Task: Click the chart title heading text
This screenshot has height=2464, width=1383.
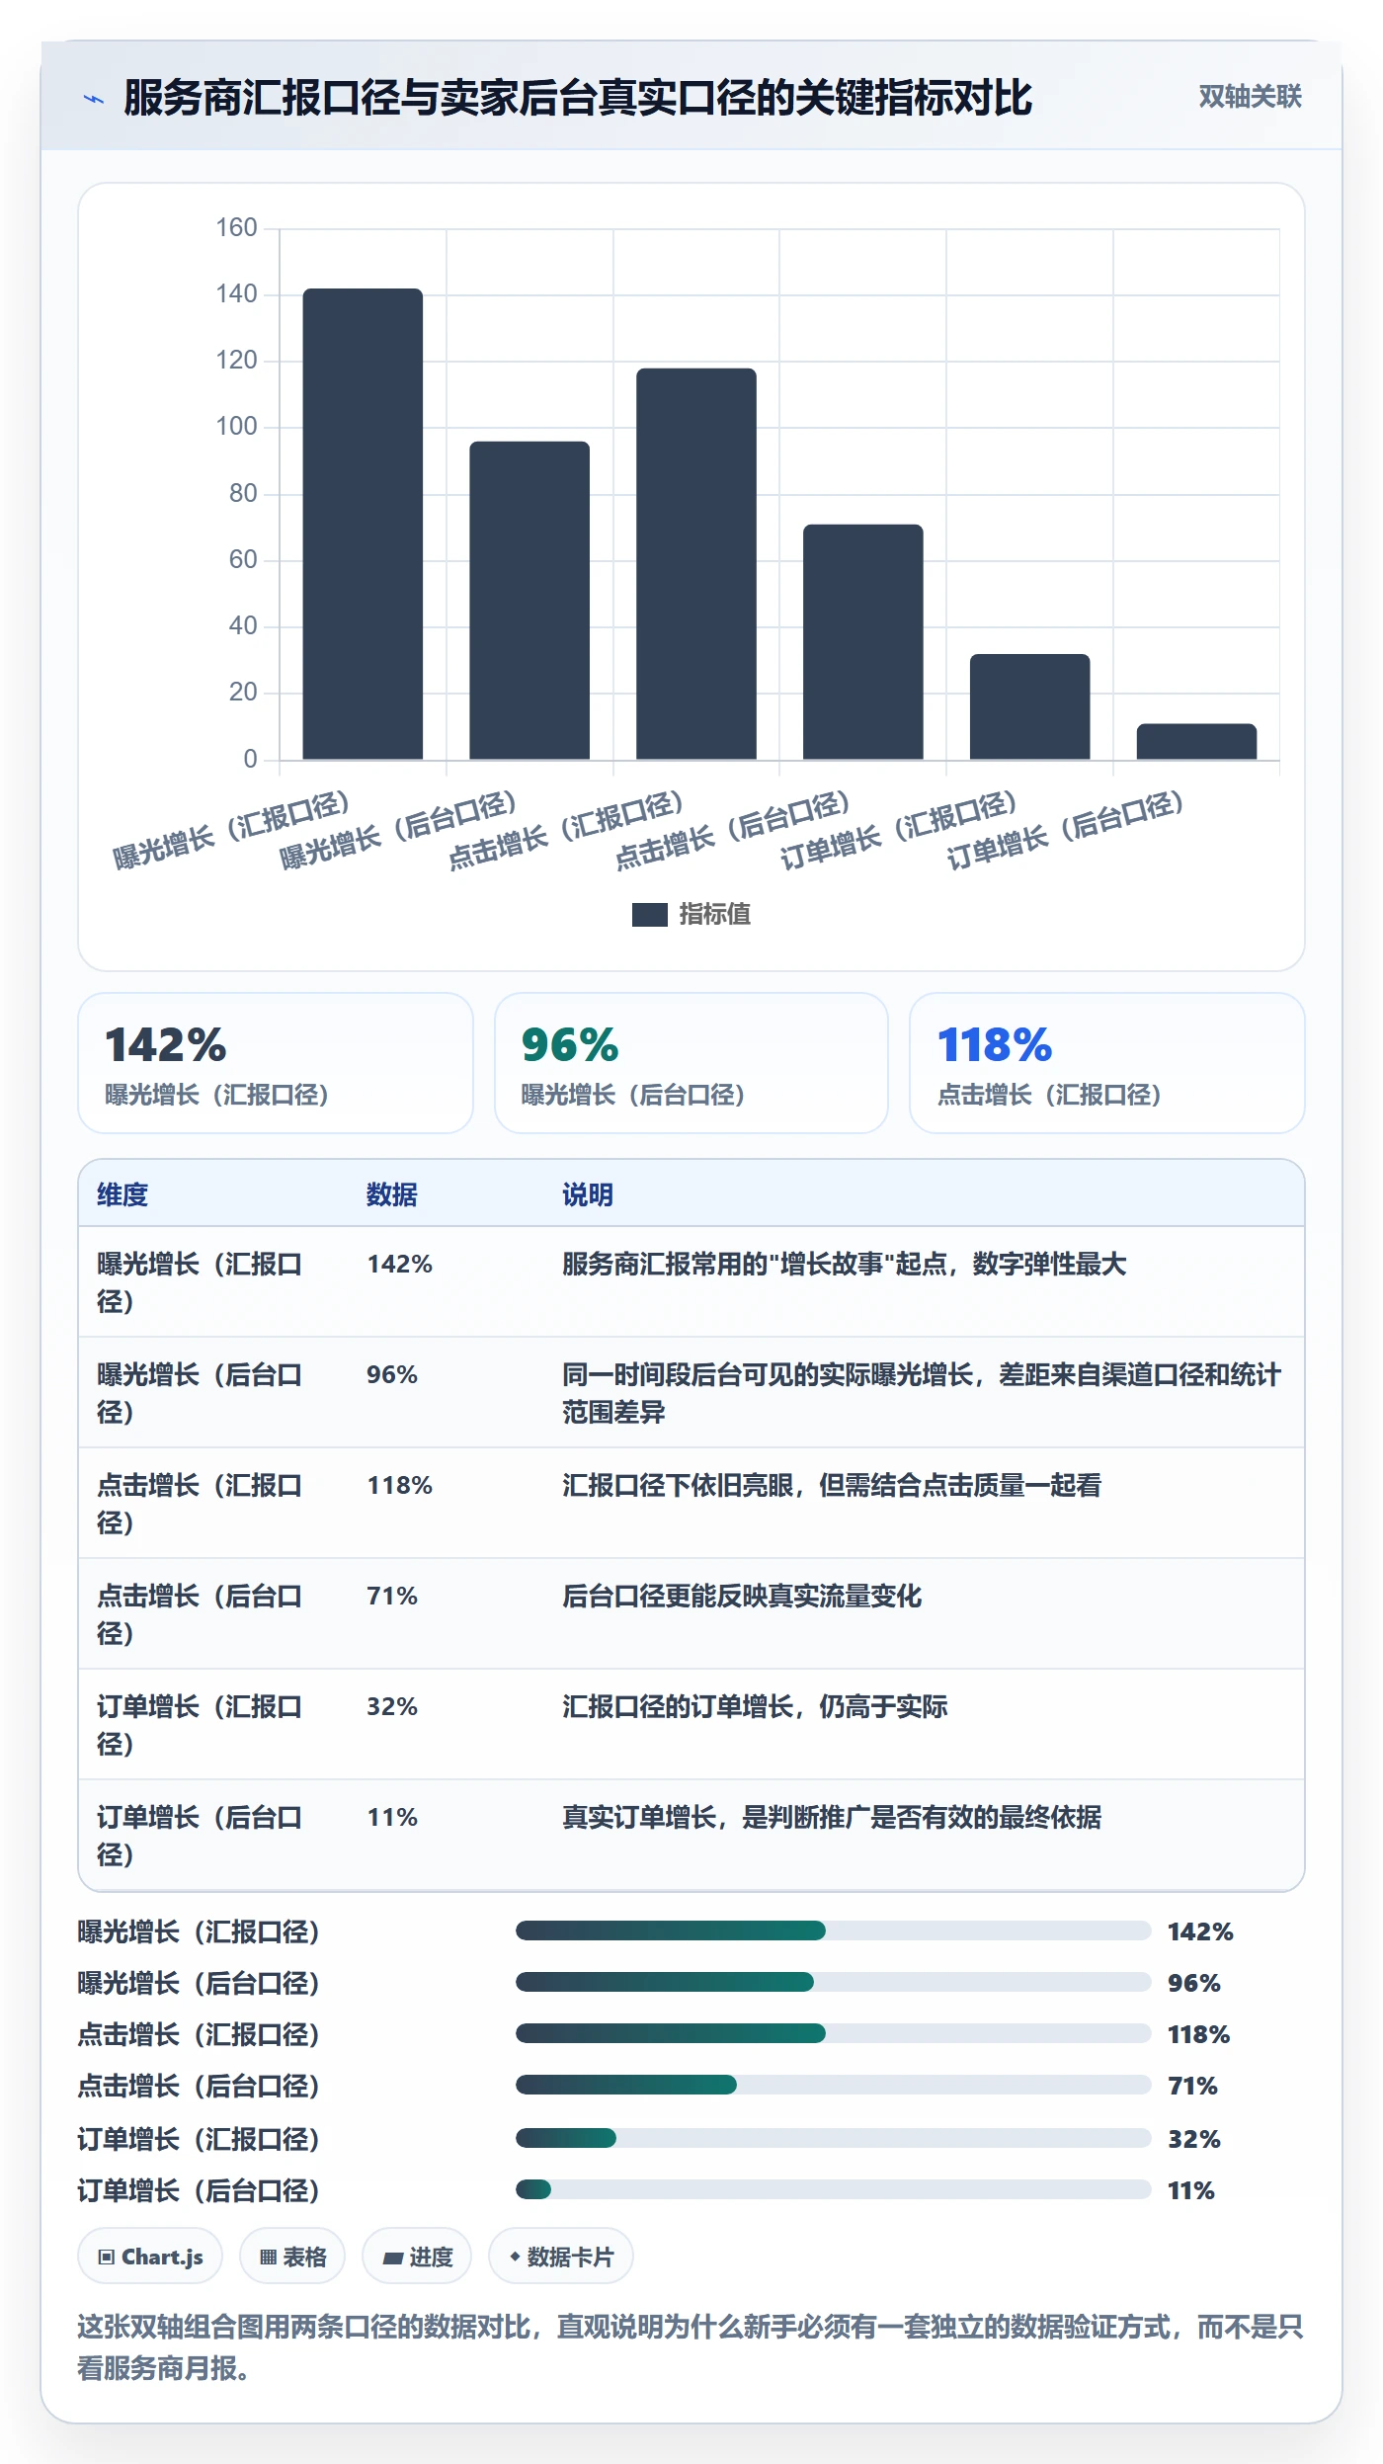Action: tap(578, 98)
